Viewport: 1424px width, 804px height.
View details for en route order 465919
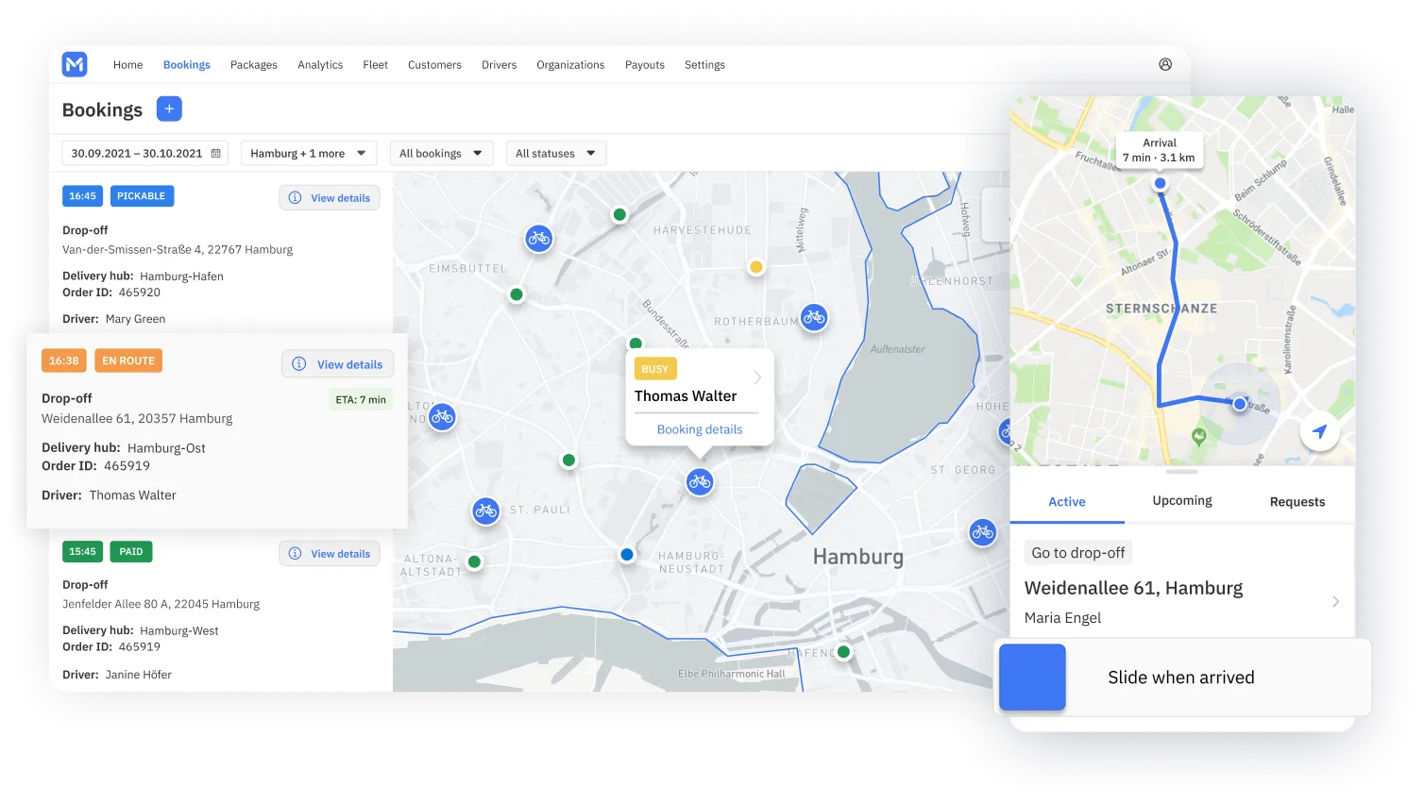tap(337, 364)
